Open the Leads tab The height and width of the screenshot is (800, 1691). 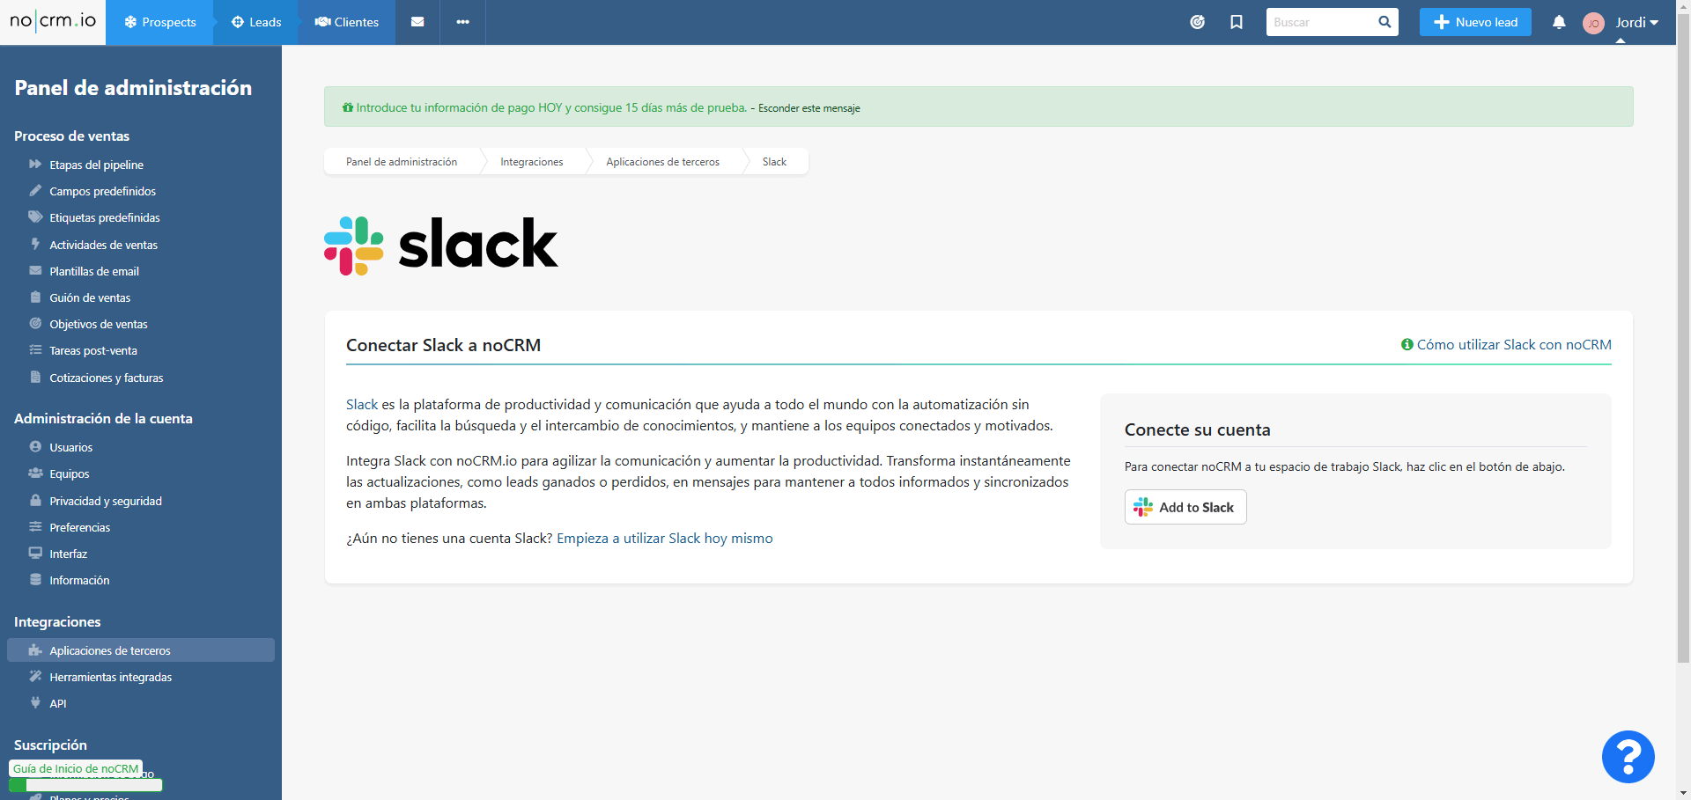point(255,22)
